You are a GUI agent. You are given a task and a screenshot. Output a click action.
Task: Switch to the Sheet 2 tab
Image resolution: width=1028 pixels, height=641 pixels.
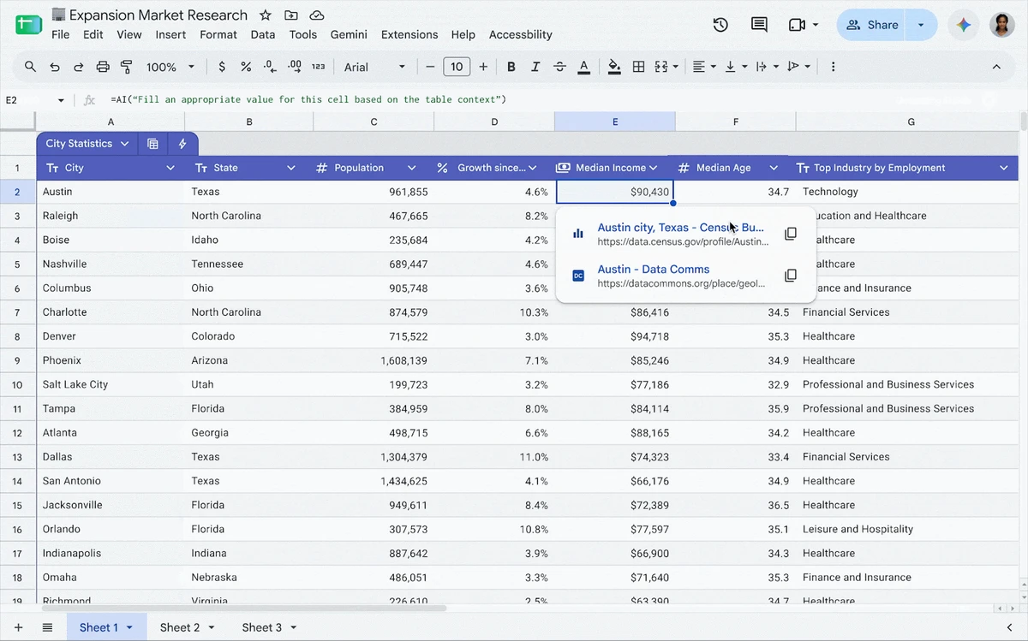[186, 627]
